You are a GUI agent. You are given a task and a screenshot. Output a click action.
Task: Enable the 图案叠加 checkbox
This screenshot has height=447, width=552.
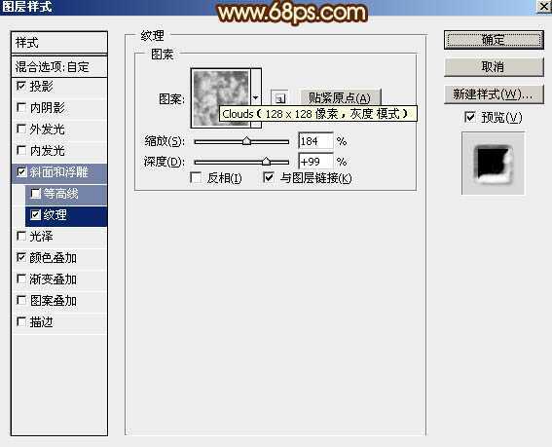point(21,301)
